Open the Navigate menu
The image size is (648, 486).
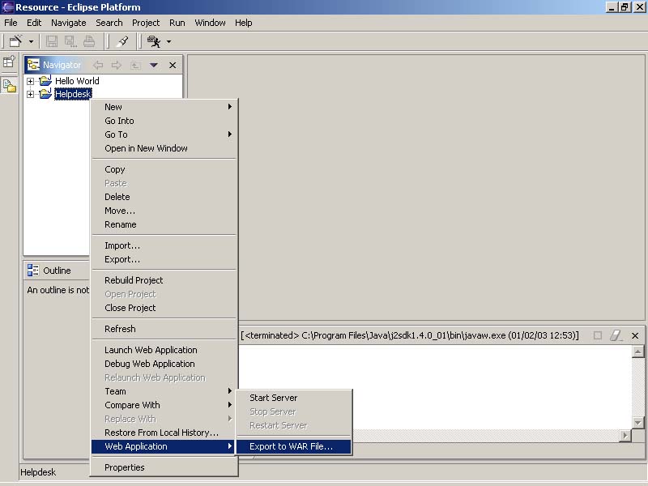click(x=69, y=23)
